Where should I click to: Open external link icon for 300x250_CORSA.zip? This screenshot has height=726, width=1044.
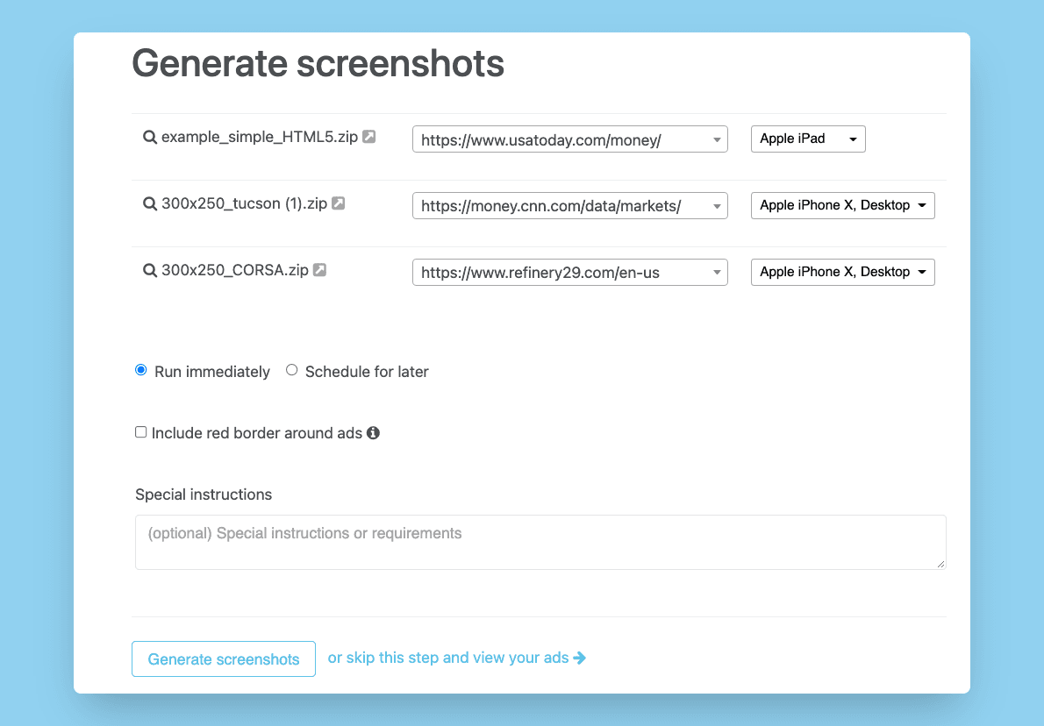319,269
